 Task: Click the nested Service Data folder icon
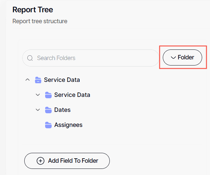(x=48, y=95)
